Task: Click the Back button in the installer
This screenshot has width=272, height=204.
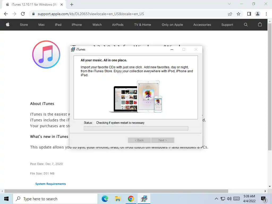Action: point(139,140)
